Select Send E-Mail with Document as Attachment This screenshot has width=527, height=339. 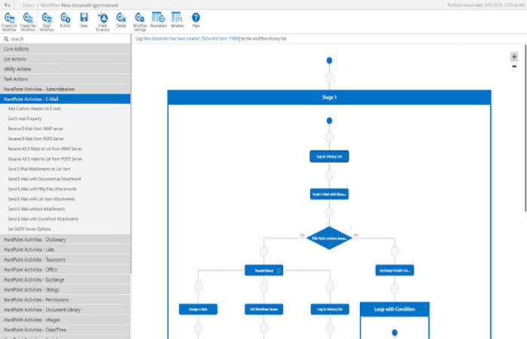[44, 179]
